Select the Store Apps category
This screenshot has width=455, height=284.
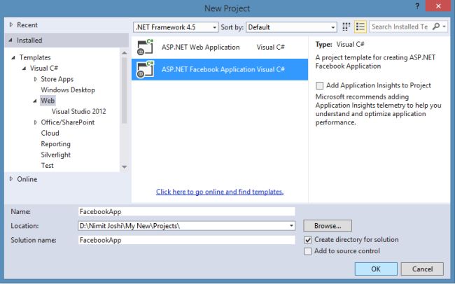(x=57, y=79)
